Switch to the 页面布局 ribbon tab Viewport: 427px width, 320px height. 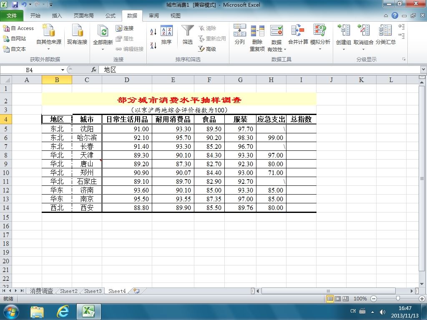(83, 16)
